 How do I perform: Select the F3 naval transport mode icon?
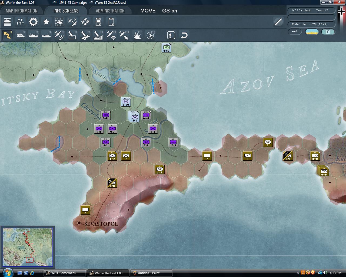[x=33, y=35]
